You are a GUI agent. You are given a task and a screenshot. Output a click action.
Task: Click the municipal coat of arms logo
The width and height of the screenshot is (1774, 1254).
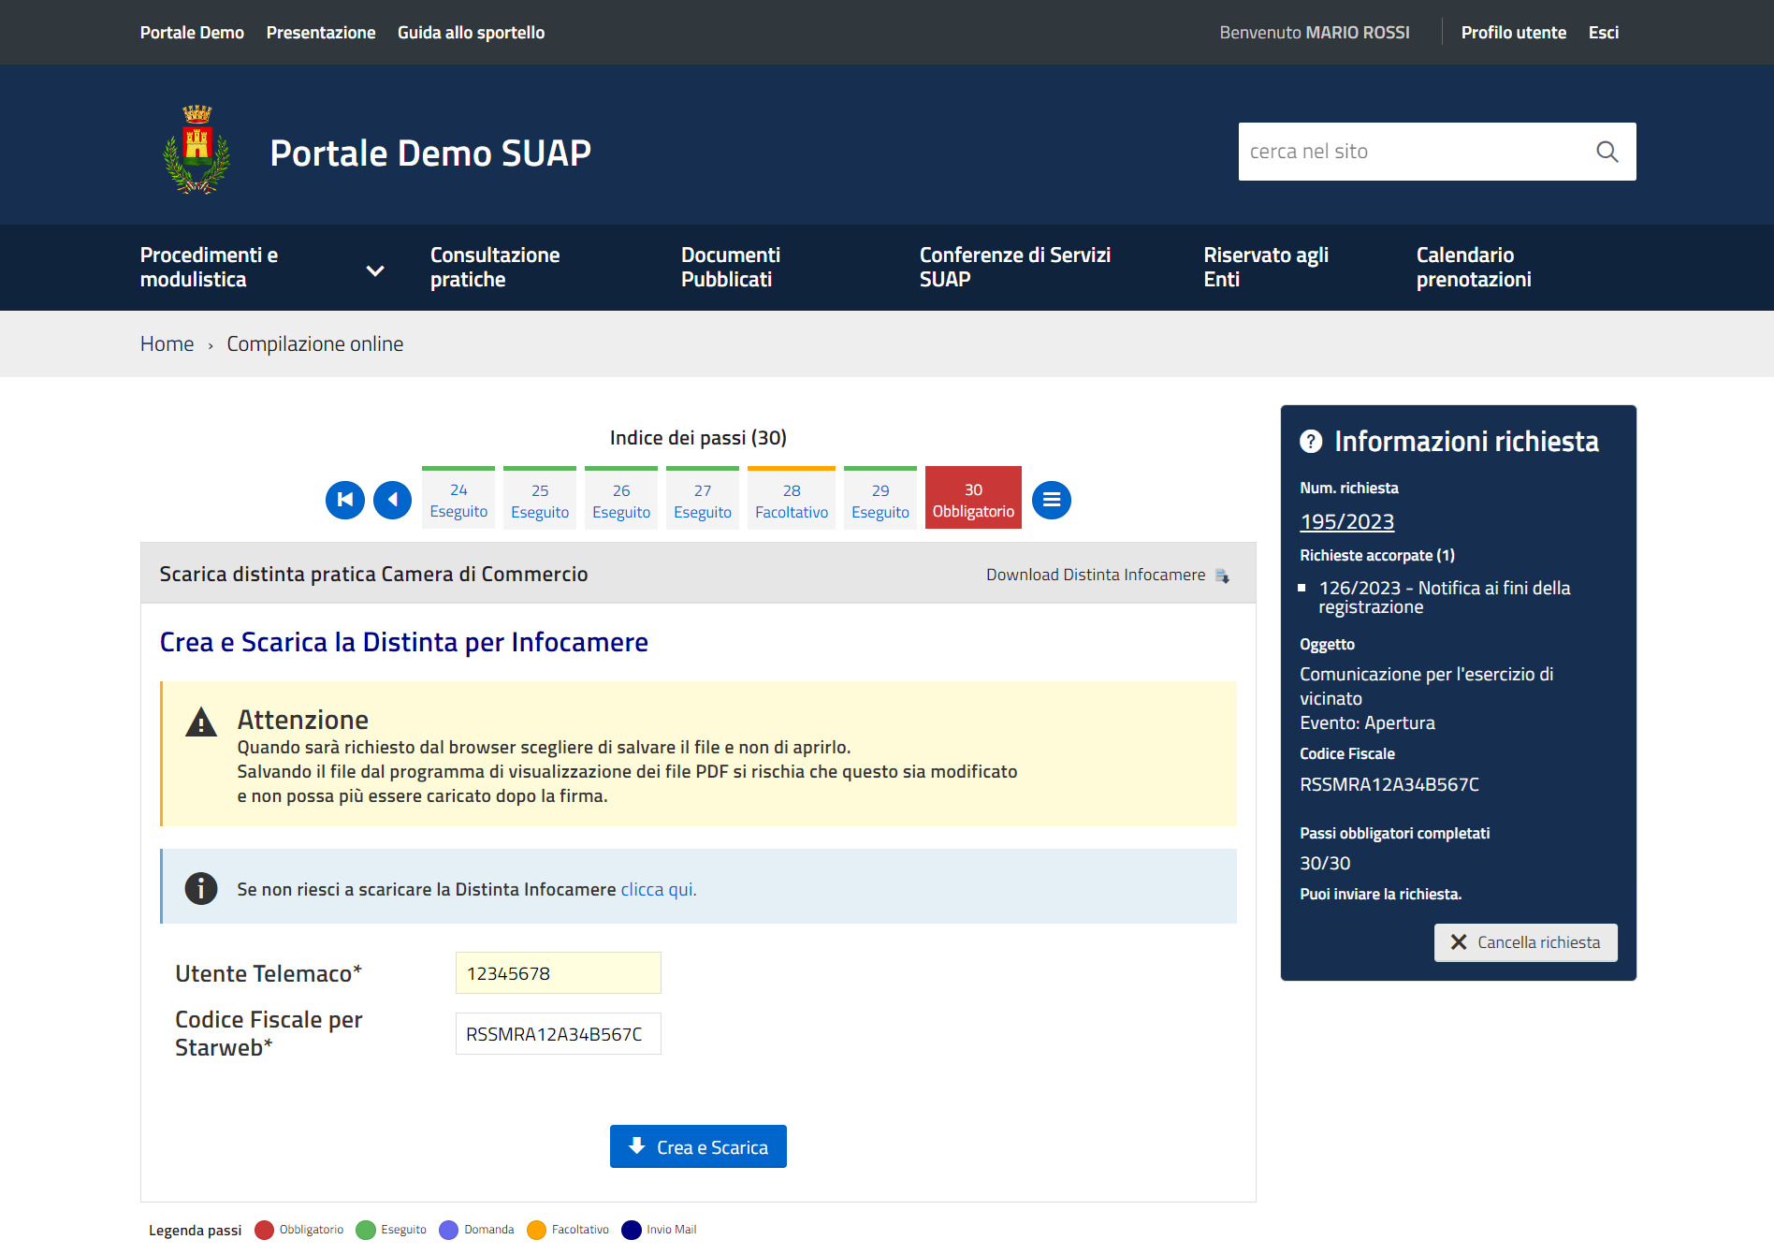pos(196,150)
